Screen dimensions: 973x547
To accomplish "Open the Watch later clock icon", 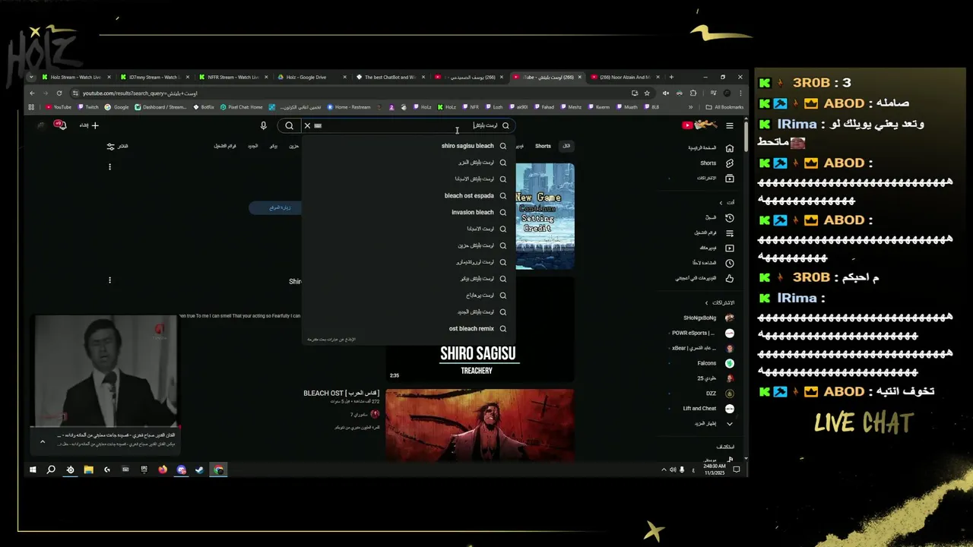I will point(730,263).
